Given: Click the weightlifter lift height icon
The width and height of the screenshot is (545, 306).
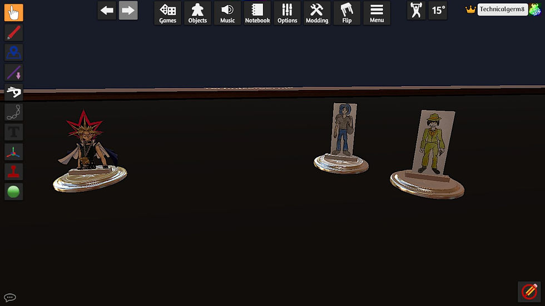Looking at the screenshot, I should pyautogui.click(x=416, y=11).
